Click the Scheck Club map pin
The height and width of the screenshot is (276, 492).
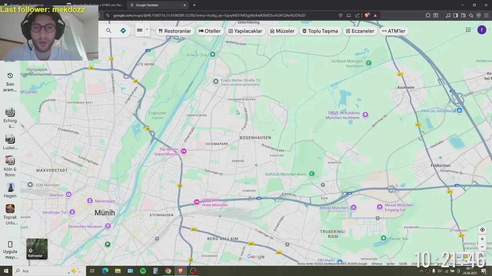[213, 54]
